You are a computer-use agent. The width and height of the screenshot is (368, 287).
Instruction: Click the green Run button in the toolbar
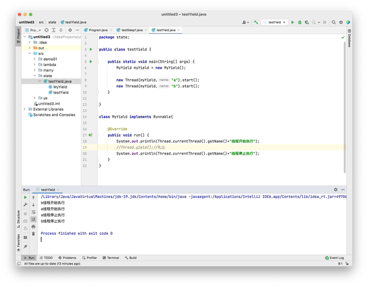[x=292, y=22]
